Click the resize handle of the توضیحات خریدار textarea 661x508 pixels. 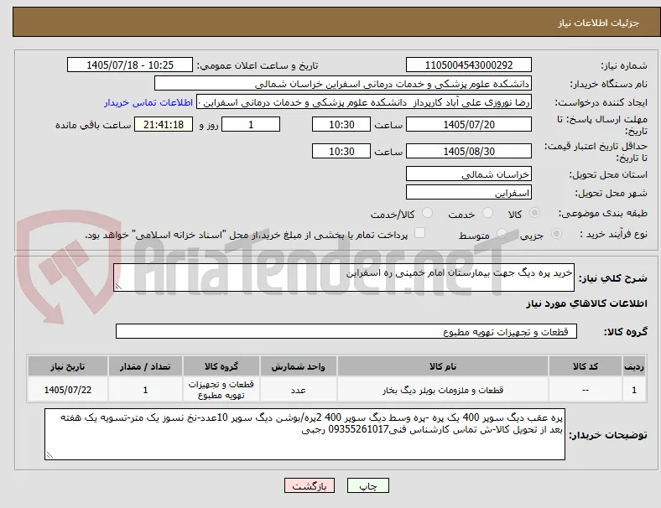[x=49, y=455]
